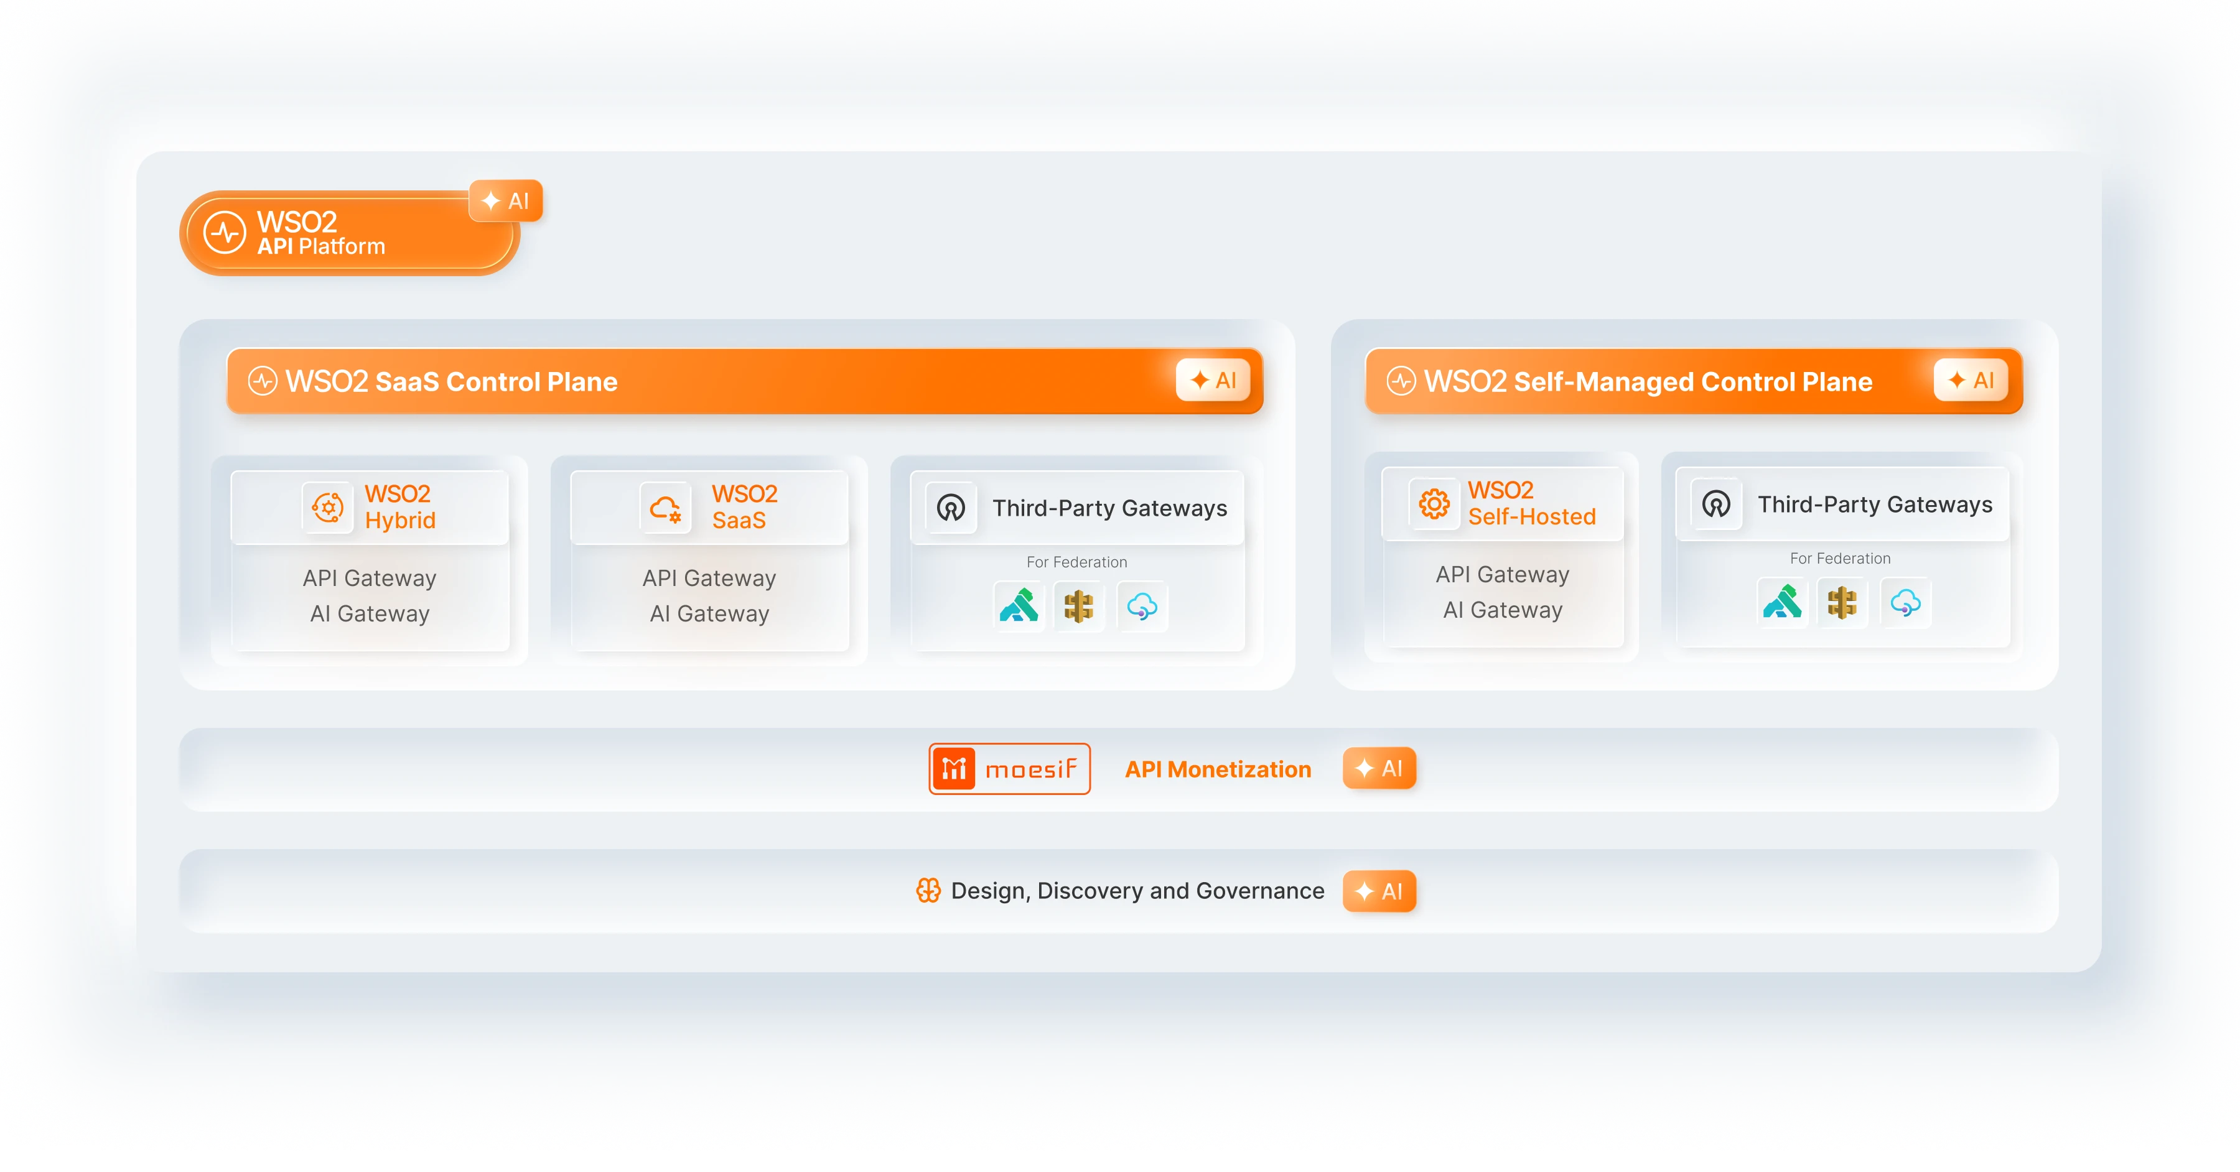Select the WSO2 API Platform pill

click(x=350, y=233)
